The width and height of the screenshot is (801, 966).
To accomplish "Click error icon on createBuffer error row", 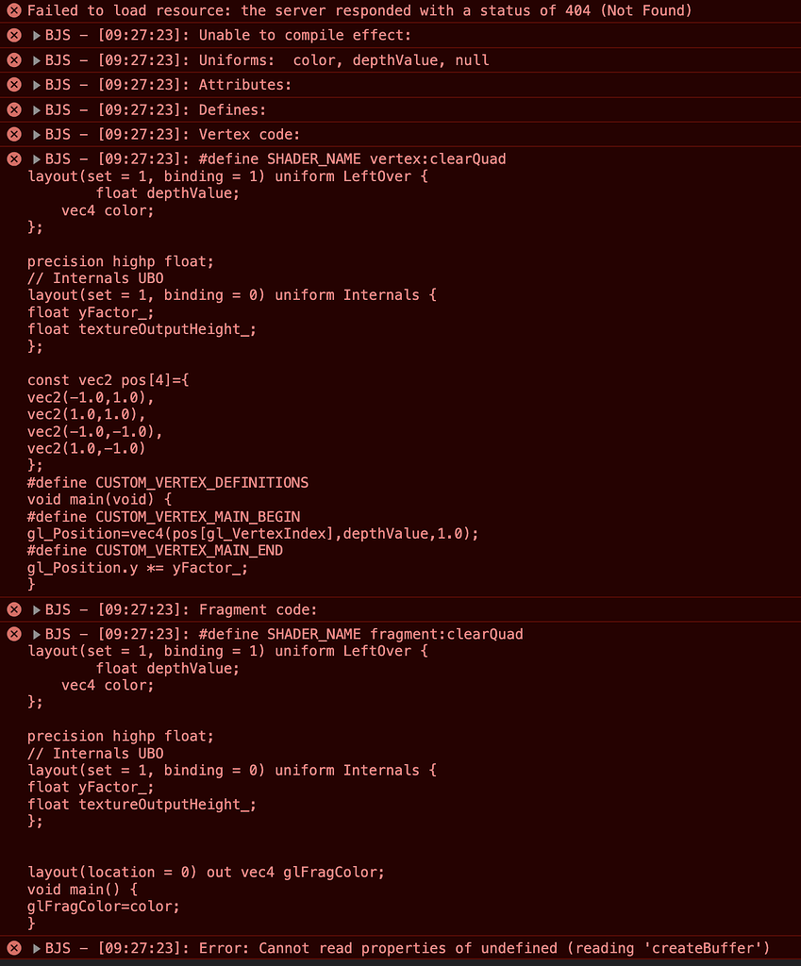I will pos(14,948).
